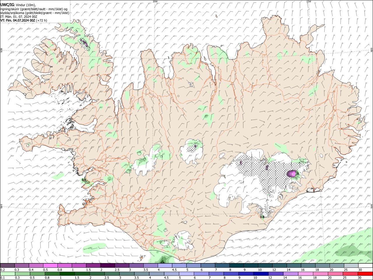373x280 pixels.
Task: Select the red-pink 25 mm rain swatch
Action: [351, 274]
